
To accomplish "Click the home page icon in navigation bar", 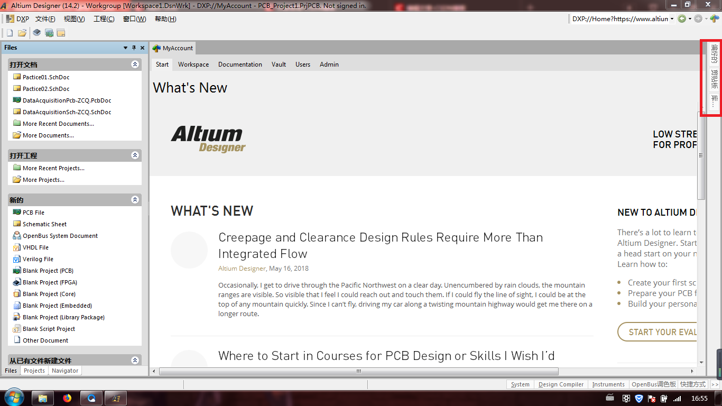I will (x=715, y=19).
